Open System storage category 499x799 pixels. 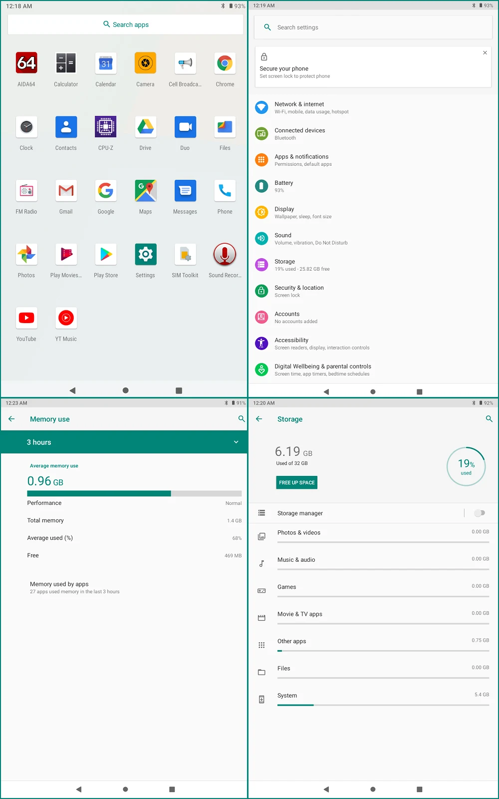click(373, 699)
